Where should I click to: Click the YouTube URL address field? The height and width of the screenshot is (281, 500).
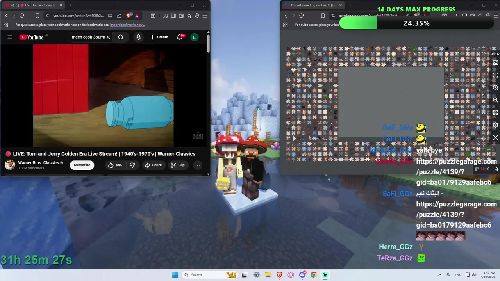[x=79, y=16]
